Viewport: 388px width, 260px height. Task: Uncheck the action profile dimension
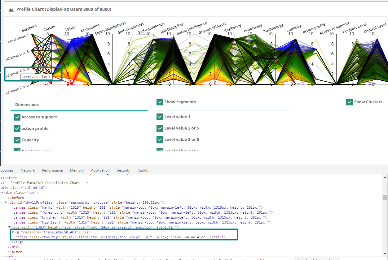click(x=17, y=128)
